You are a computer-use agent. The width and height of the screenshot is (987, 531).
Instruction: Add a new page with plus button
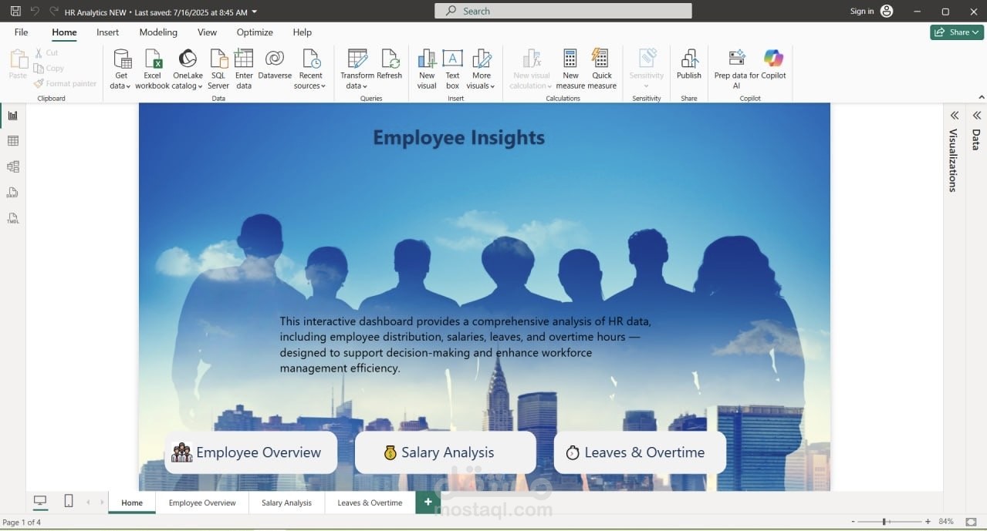point(428,502)
